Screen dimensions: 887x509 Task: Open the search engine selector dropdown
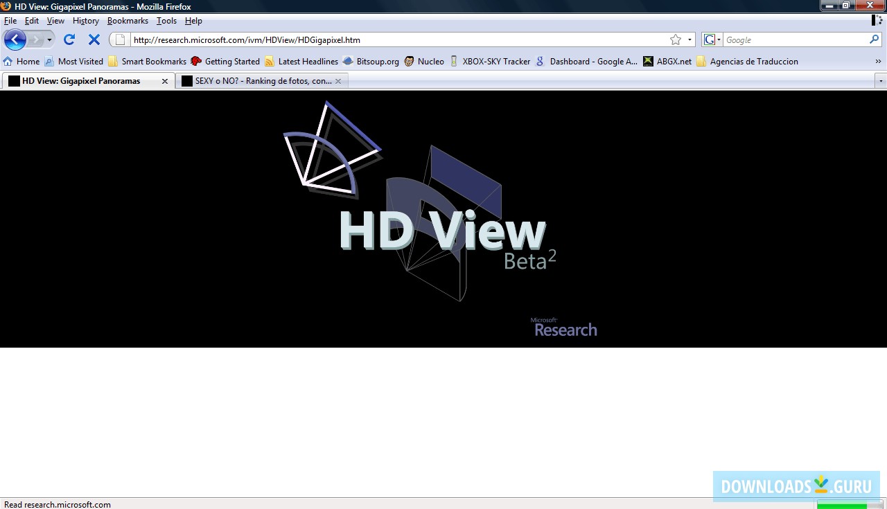[x=712, y=39]
